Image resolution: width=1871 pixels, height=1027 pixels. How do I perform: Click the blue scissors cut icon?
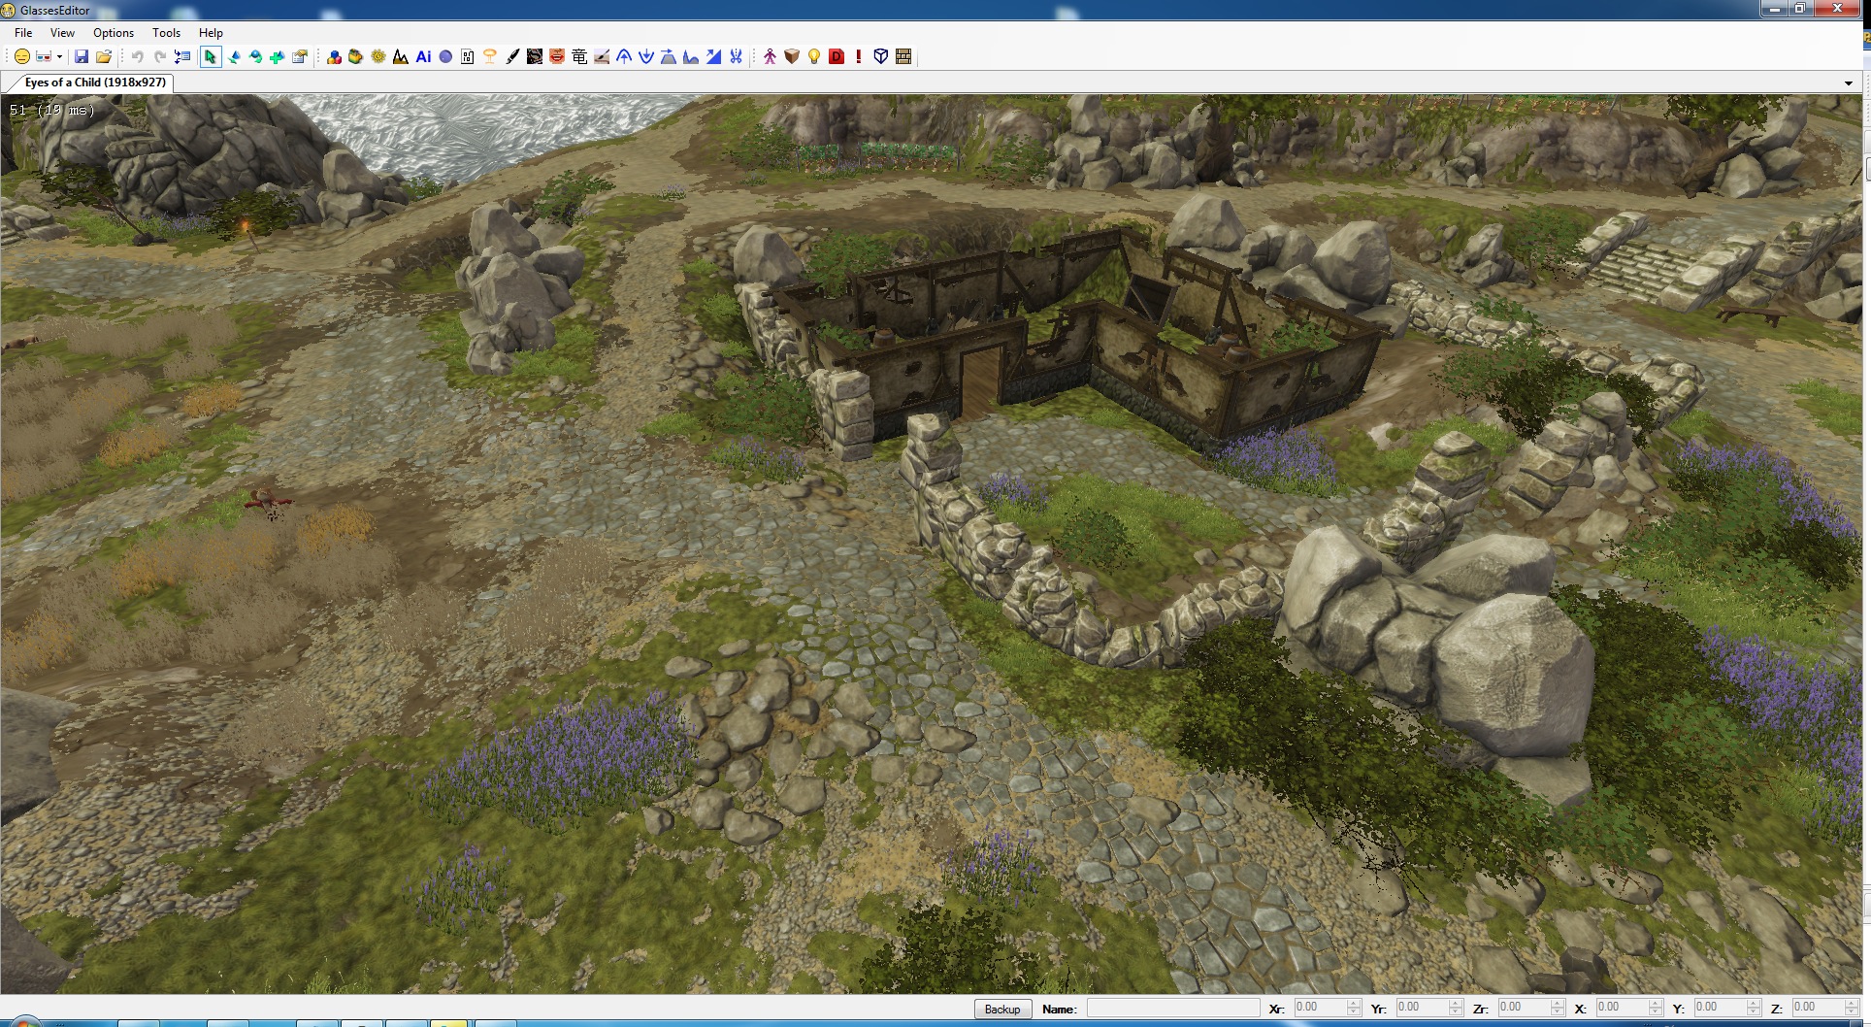[x=737, y=57]
